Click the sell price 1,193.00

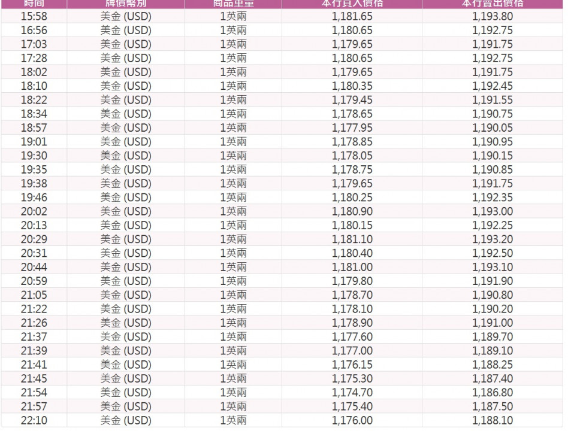(x=493, y=211)
